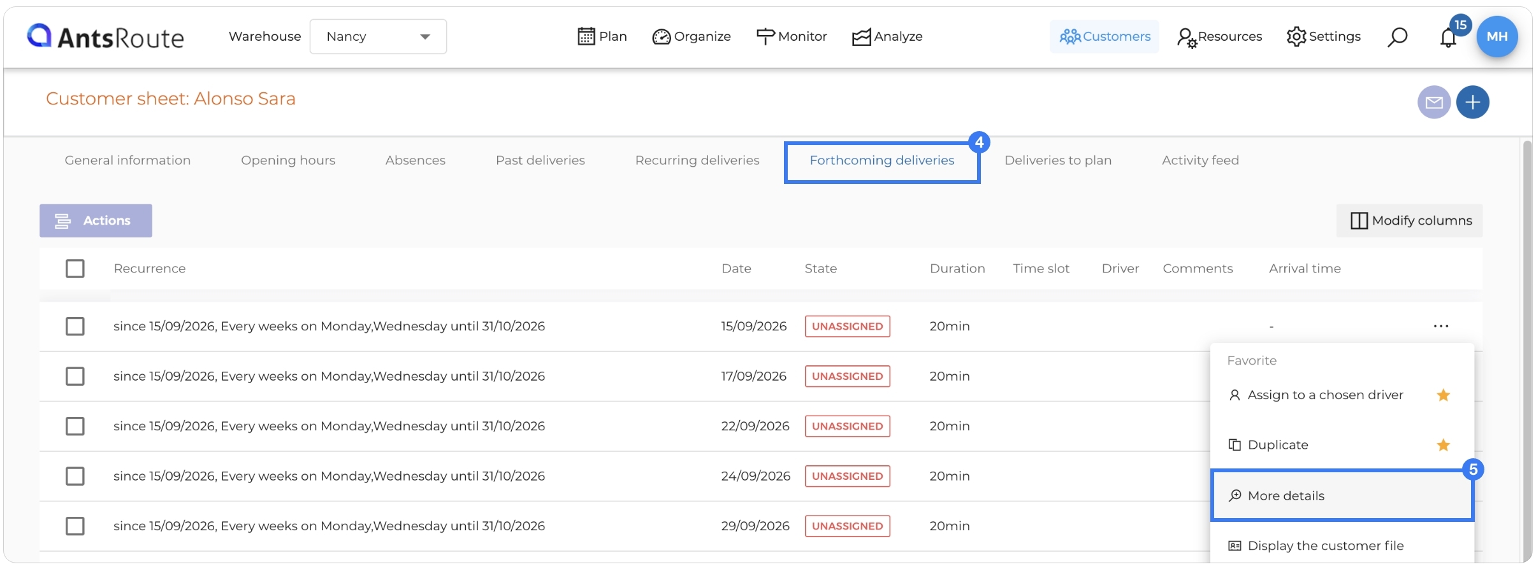Image resolution: width=1536 pixels, height=569 pixels.
Task: Click UNASSIGNED badge for 22/09/2026
Action: tap(847, 426)
